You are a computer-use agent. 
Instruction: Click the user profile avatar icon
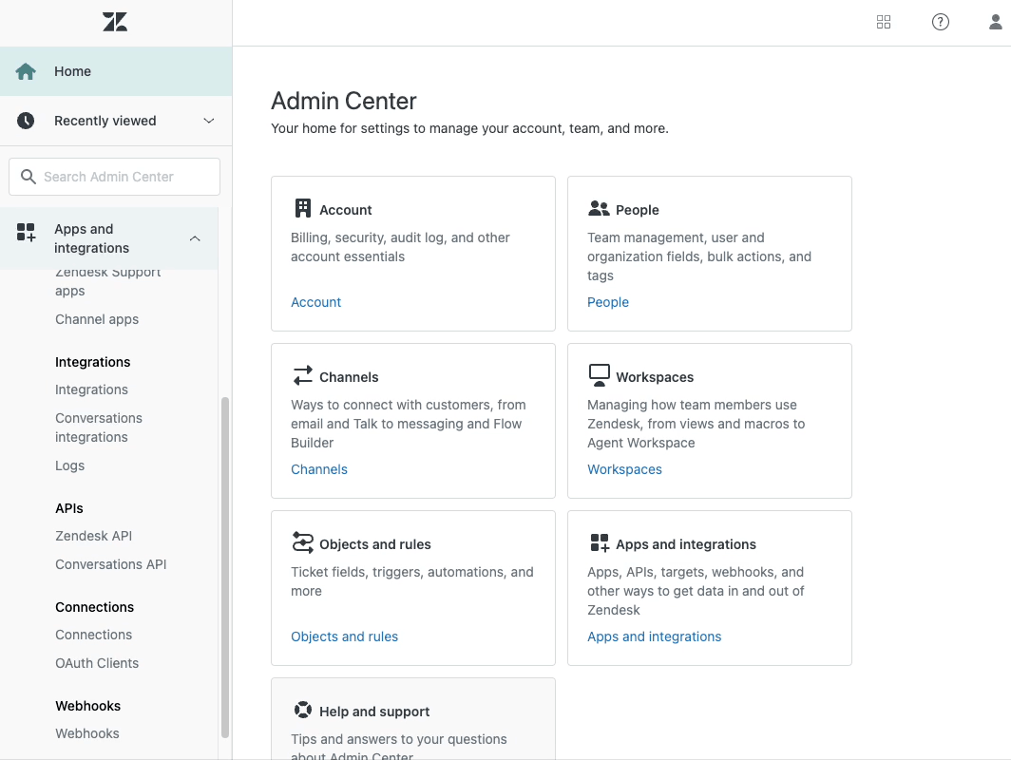point(994,21)
